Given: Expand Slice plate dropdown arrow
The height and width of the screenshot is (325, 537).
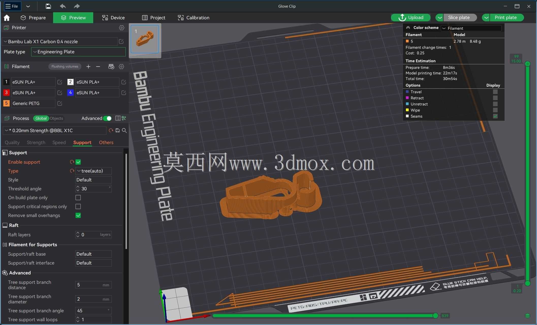Looking at the screenshot, I should pos(439,18).
